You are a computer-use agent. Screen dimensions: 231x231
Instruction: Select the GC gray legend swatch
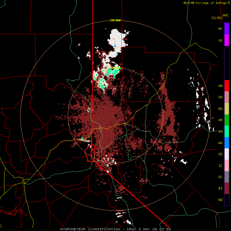pyautogui.click(x=227, y=177)
